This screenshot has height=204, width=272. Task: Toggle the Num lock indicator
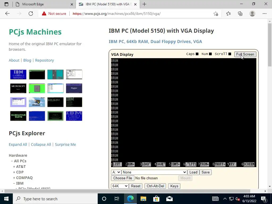pyautogui.click(x=210, y=54)
